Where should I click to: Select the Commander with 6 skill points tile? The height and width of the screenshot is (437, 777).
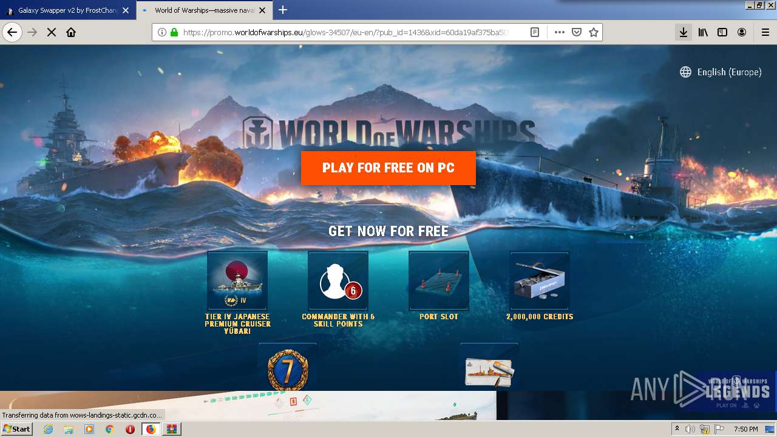338,281
